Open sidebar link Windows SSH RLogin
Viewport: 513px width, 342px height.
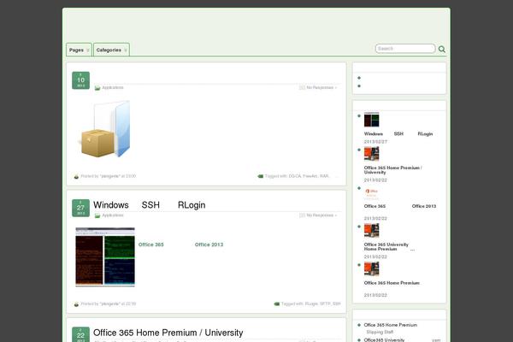click(398, 134)
